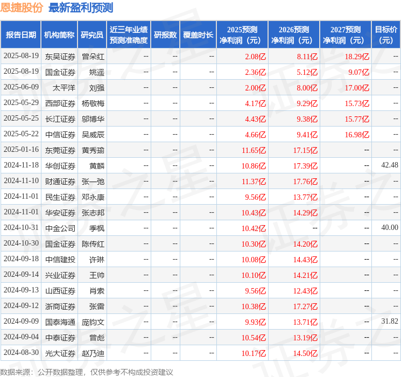
Task: Click the 40.00 target price
Action: (x=390, y=227)
